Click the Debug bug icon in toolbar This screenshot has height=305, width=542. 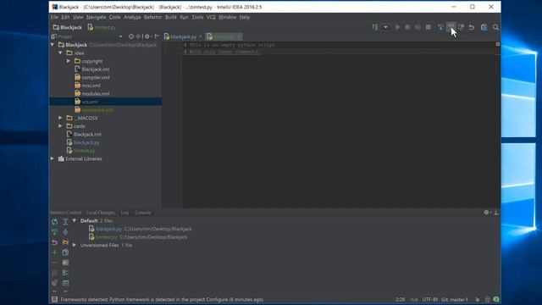(x=407, y=27)
